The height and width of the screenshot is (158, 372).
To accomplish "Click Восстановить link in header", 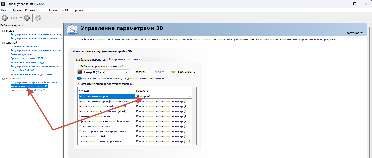I will pyautogui.click(x=354, y=33).
